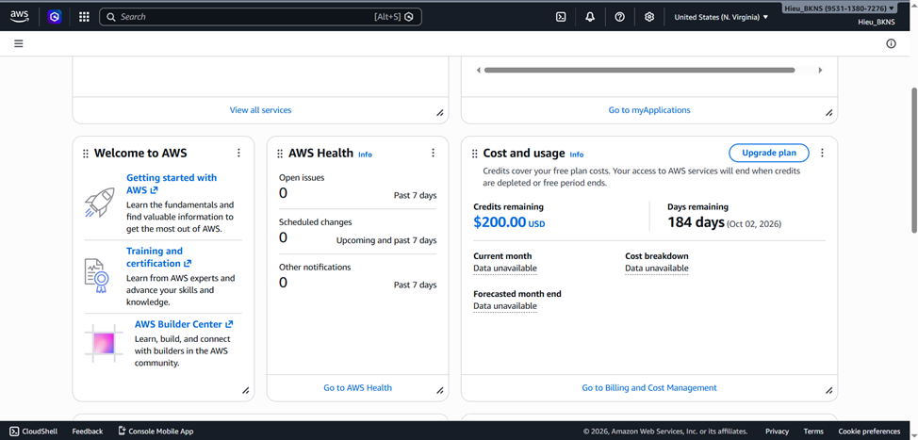The height and width of the screenshot is (440, 918).
Task: Open the help question mark icon
Action: pos(620,17)
